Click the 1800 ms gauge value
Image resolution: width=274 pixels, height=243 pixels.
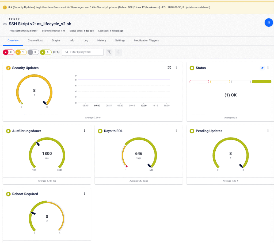47,154
